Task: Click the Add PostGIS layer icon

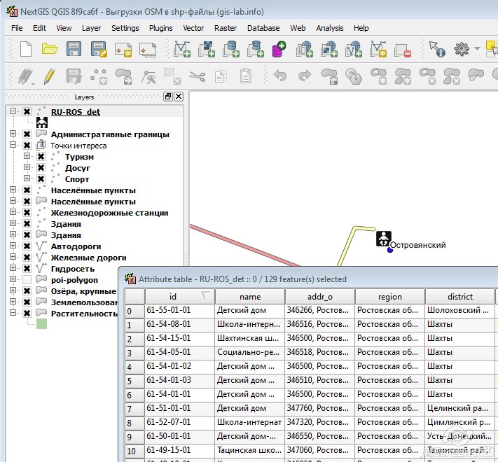Action: [231, 49]
